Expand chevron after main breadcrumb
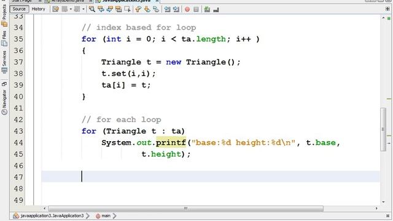This screenshot has height=221, width=393. (115, 215)
